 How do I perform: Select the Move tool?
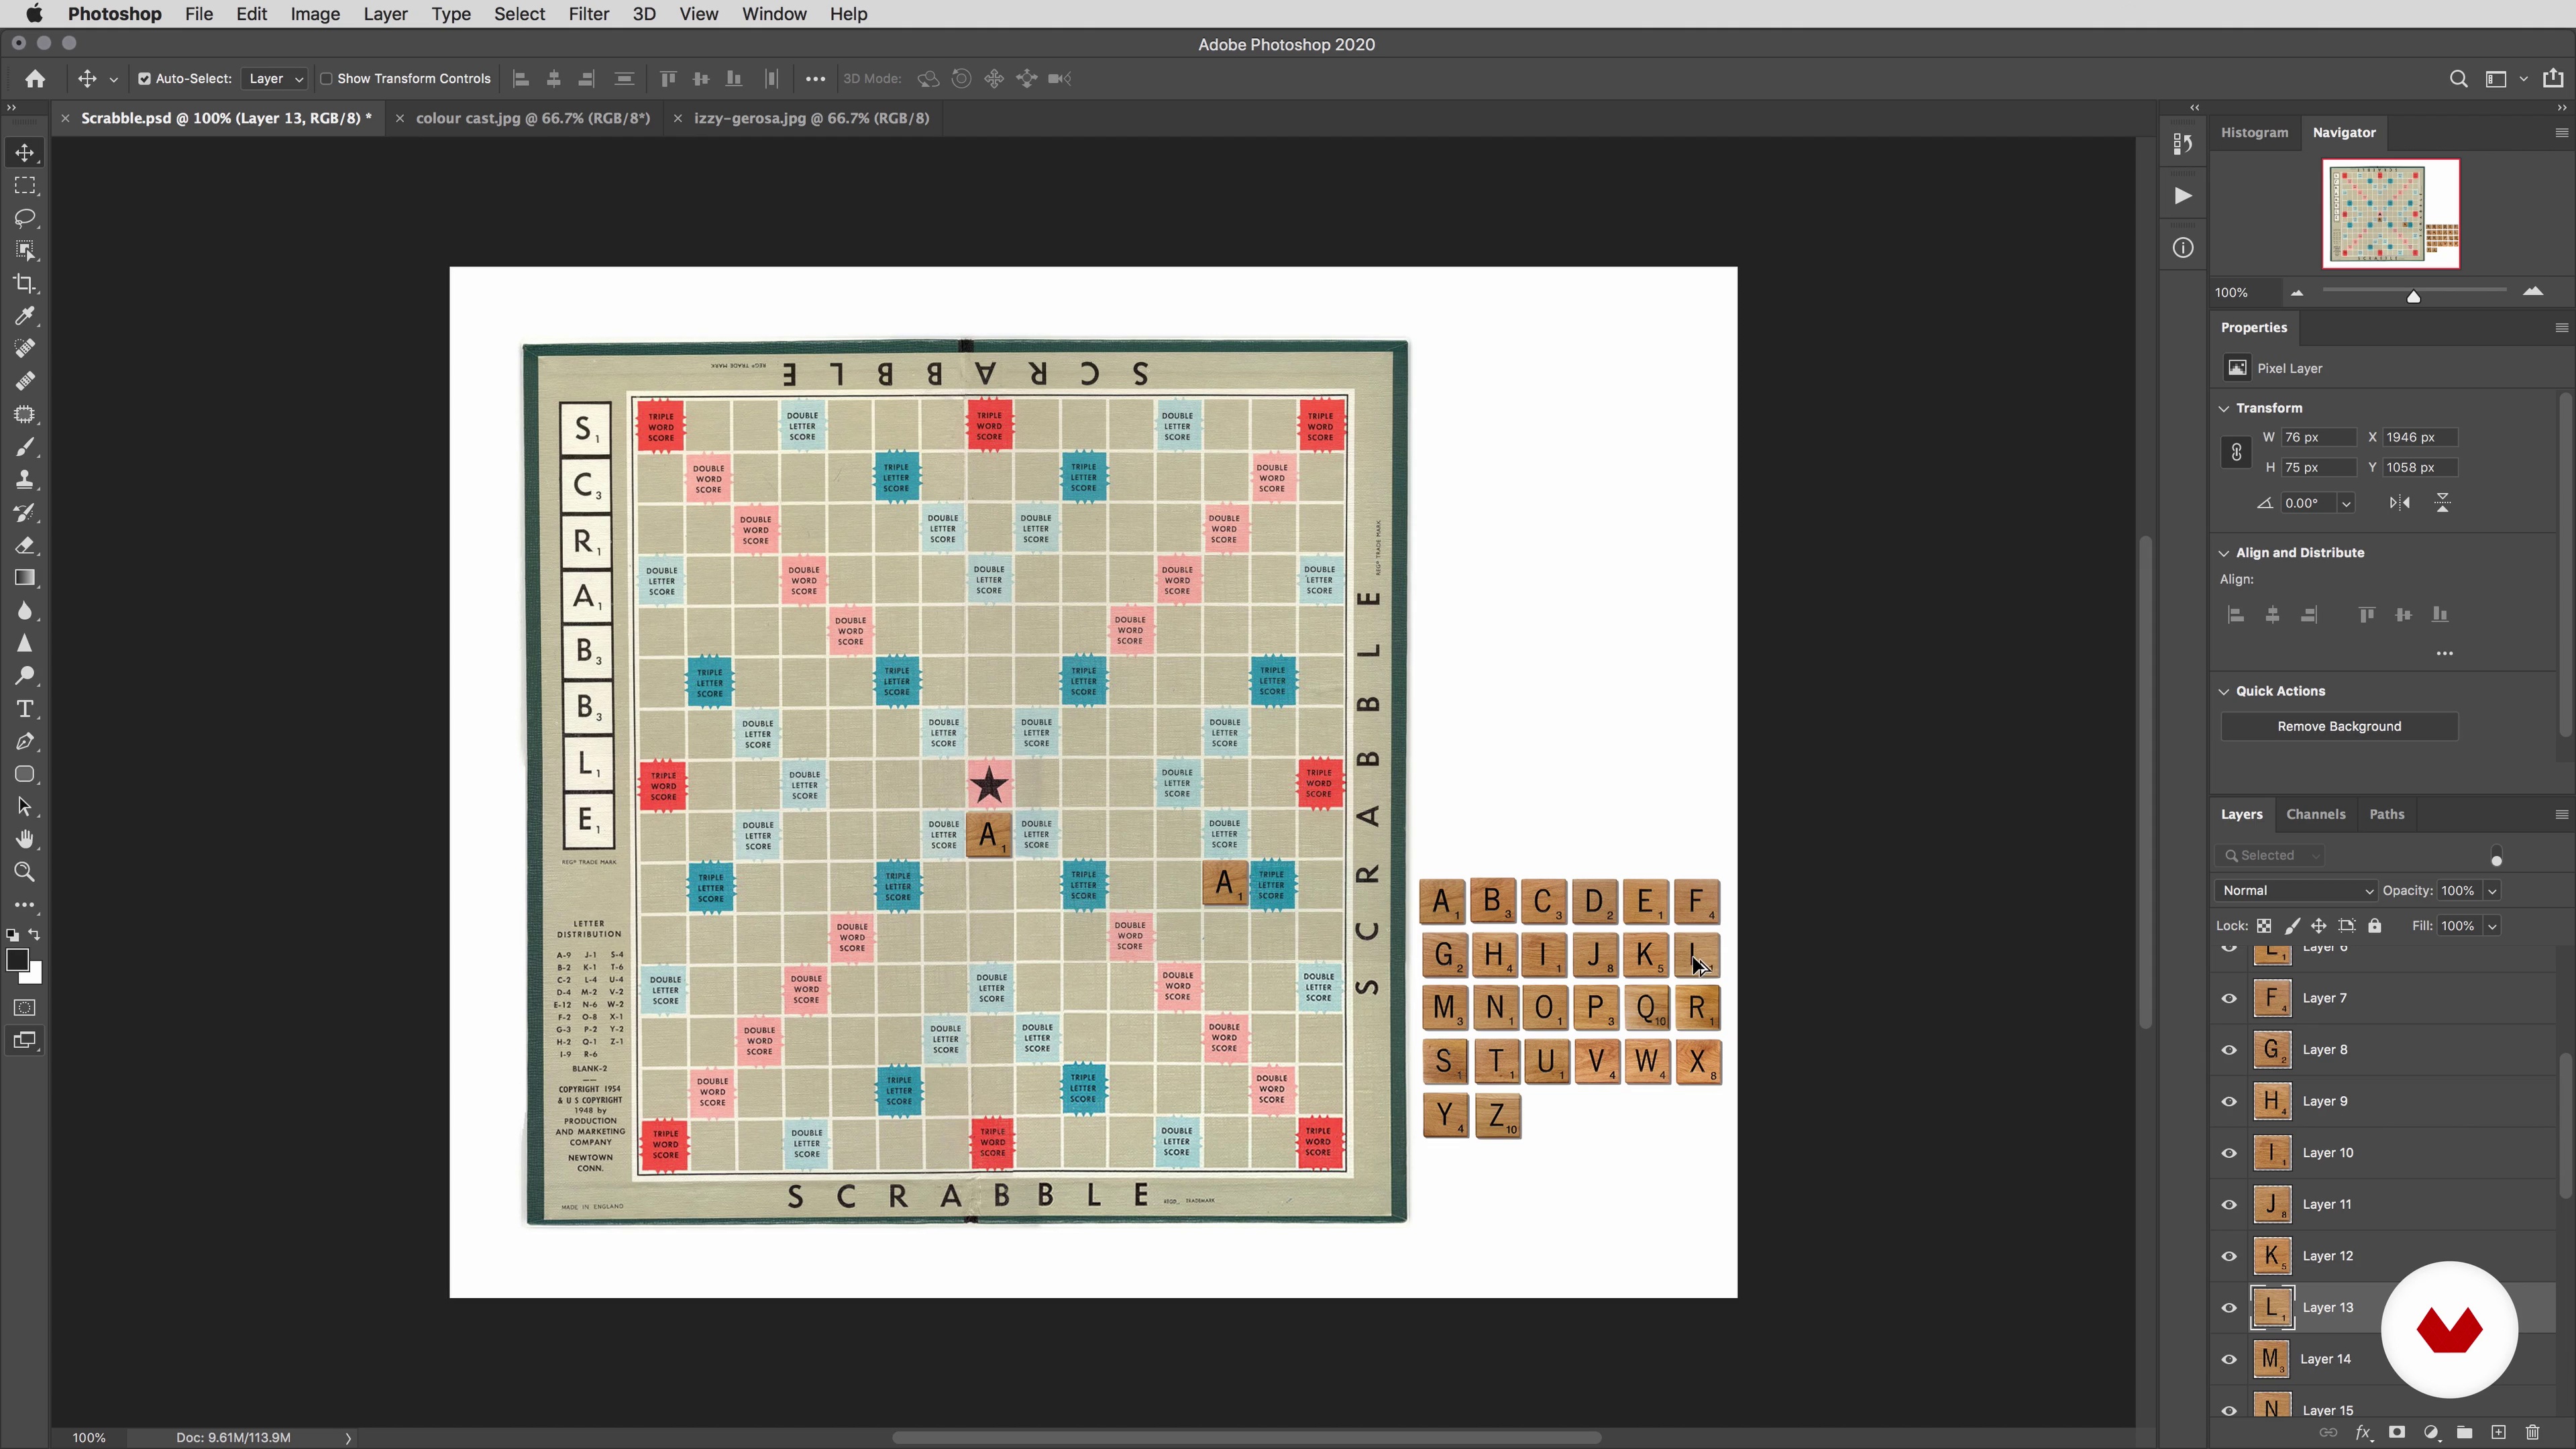[25, 153]
